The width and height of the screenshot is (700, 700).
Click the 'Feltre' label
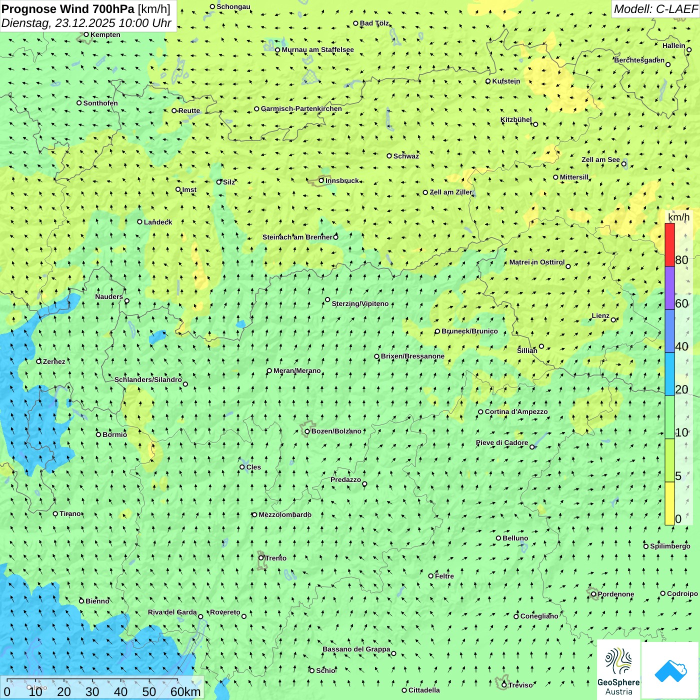click(444, 576)
